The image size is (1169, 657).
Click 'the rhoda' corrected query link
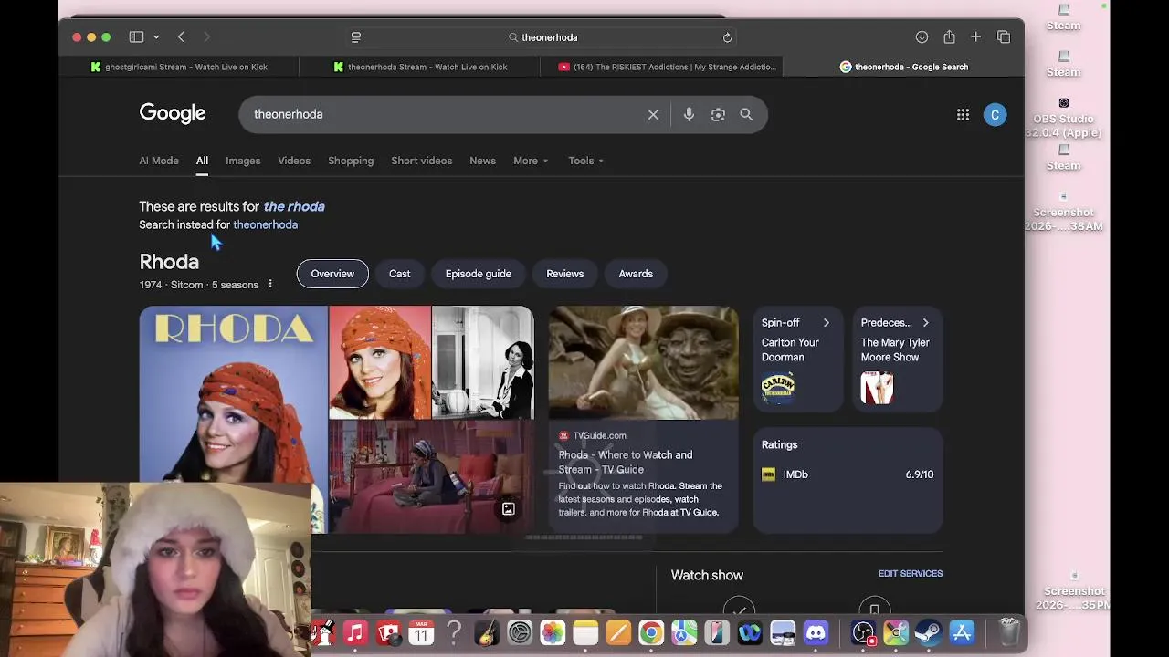pos(294,206)
